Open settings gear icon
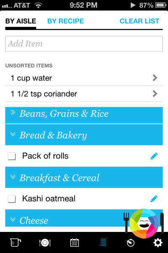 coord(158,242)
